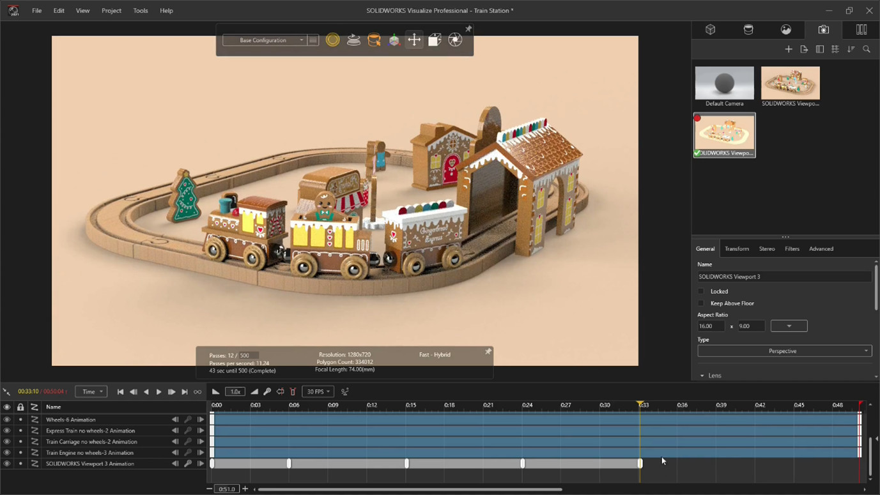Click the red delete keyframe icon

pyautogui.click(x=293, y=392)
